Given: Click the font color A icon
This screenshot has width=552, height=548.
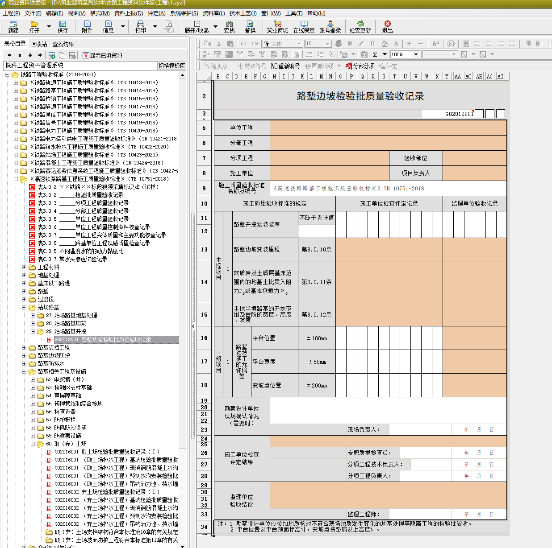Looking at the screenshot, I should click(x=396, y=44).
